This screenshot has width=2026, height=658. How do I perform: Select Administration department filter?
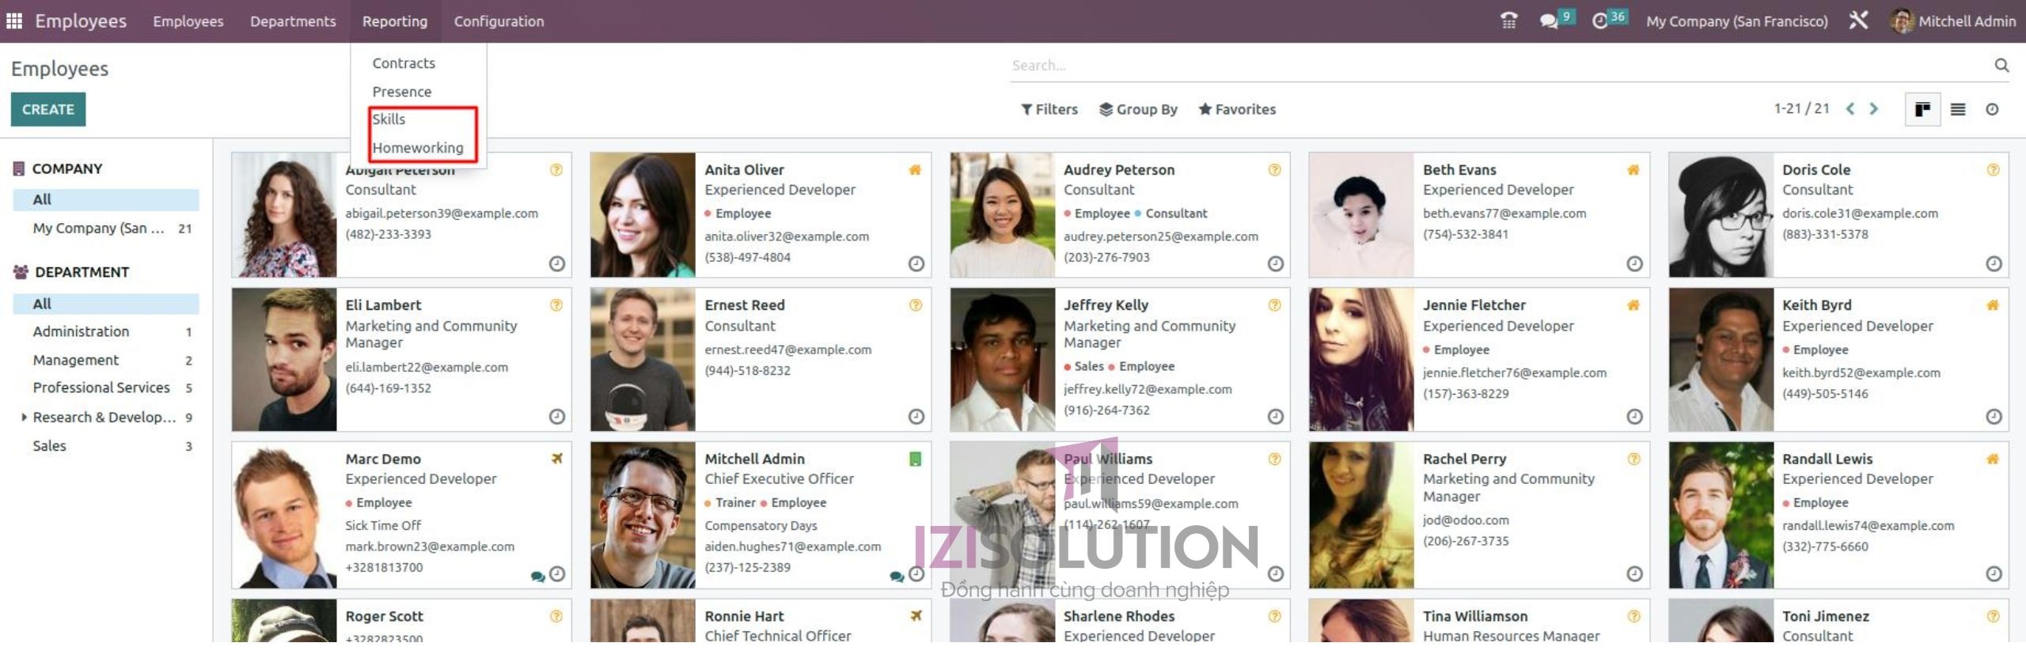(x=81, y=331)
